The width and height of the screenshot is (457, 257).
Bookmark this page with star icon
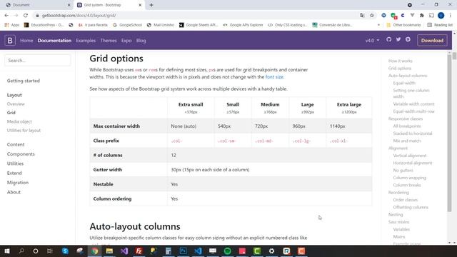(x=372, y=16)
